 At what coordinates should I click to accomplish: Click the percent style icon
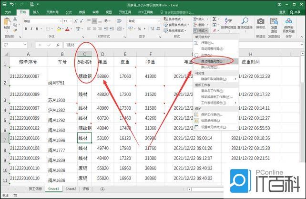139,29
